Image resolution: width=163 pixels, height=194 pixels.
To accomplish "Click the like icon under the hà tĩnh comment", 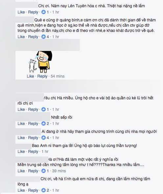I will point(43,190).
